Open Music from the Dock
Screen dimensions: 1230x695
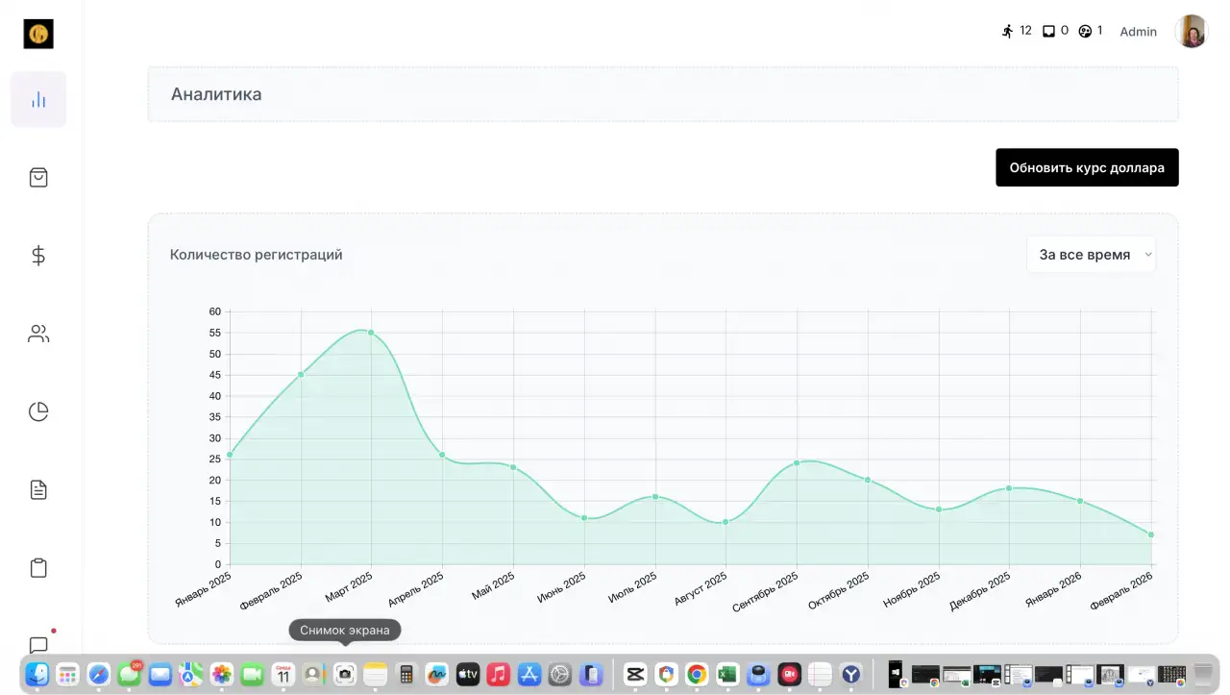pos(498,675)
